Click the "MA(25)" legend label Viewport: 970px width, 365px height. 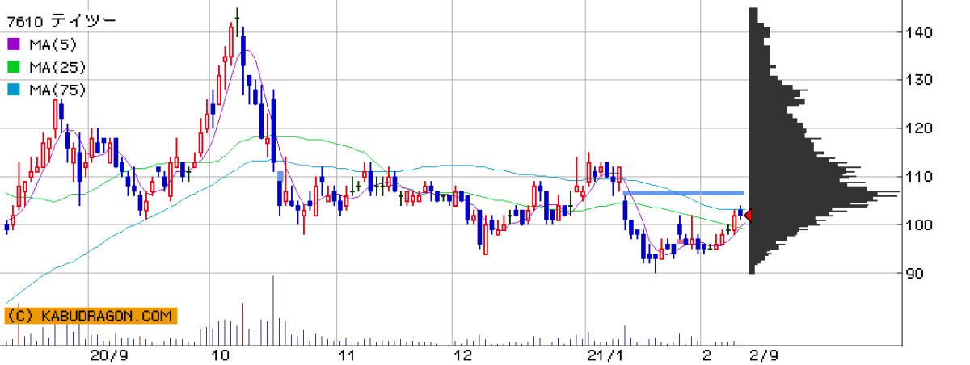tap(57, 67)
